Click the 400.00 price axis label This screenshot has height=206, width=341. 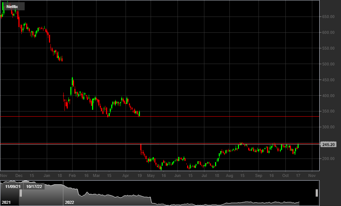click(x=328, y=96)
